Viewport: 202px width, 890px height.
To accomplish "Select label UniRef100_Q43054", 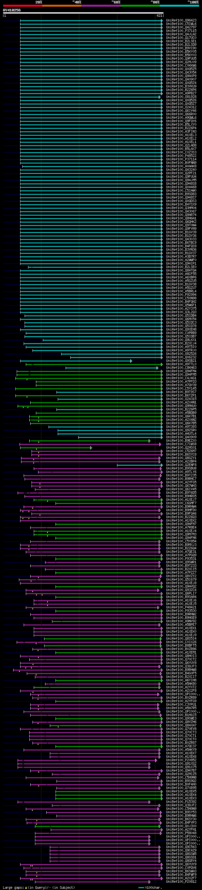I will point(181,72).
